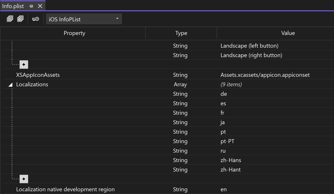Select the 'ru' localization value

tap(223, 151)
